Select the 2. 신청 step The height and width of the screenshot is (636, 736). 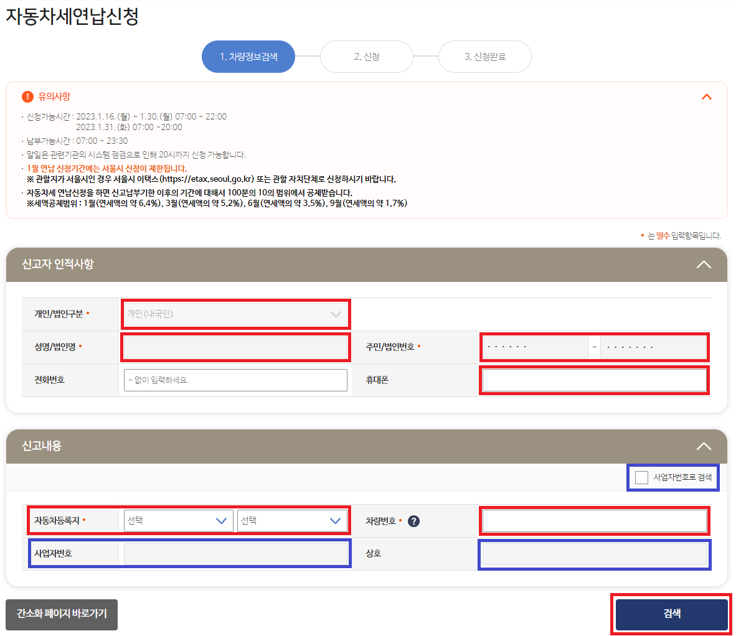pyautogui.click(x=366, y=56)
